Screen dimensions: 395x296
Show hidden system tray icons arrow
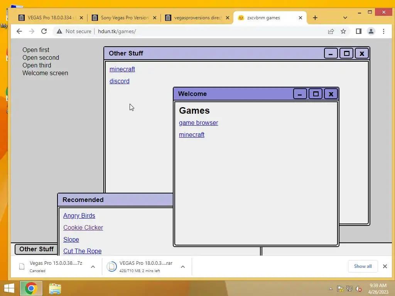pyautogui.click(x=331, y=289)
